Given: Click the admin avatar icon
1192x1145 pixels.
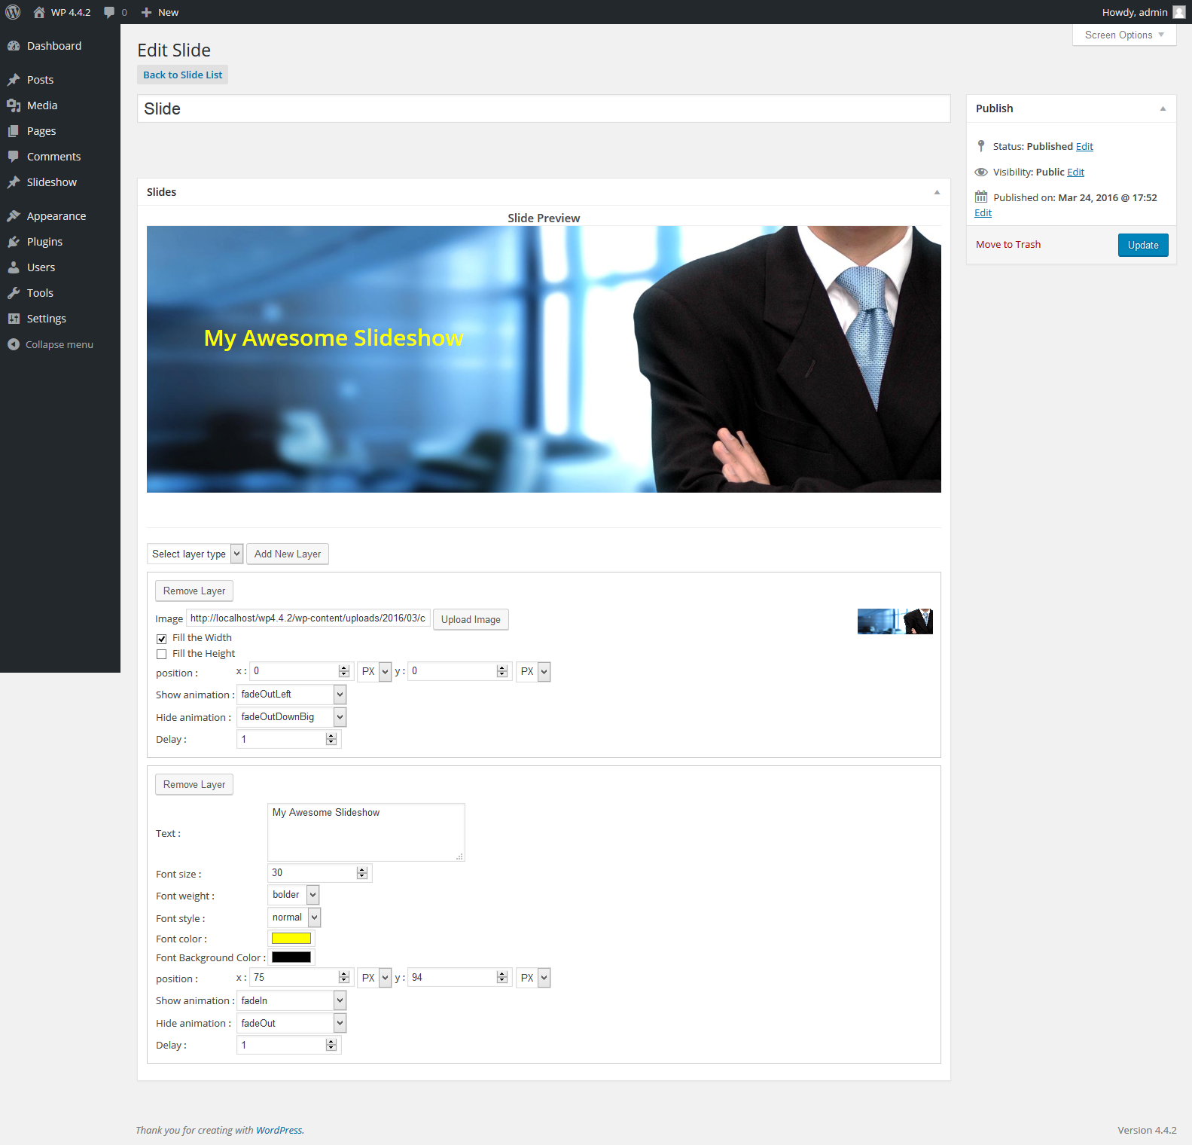Looking at the screenshot, I should [1179, 12].
